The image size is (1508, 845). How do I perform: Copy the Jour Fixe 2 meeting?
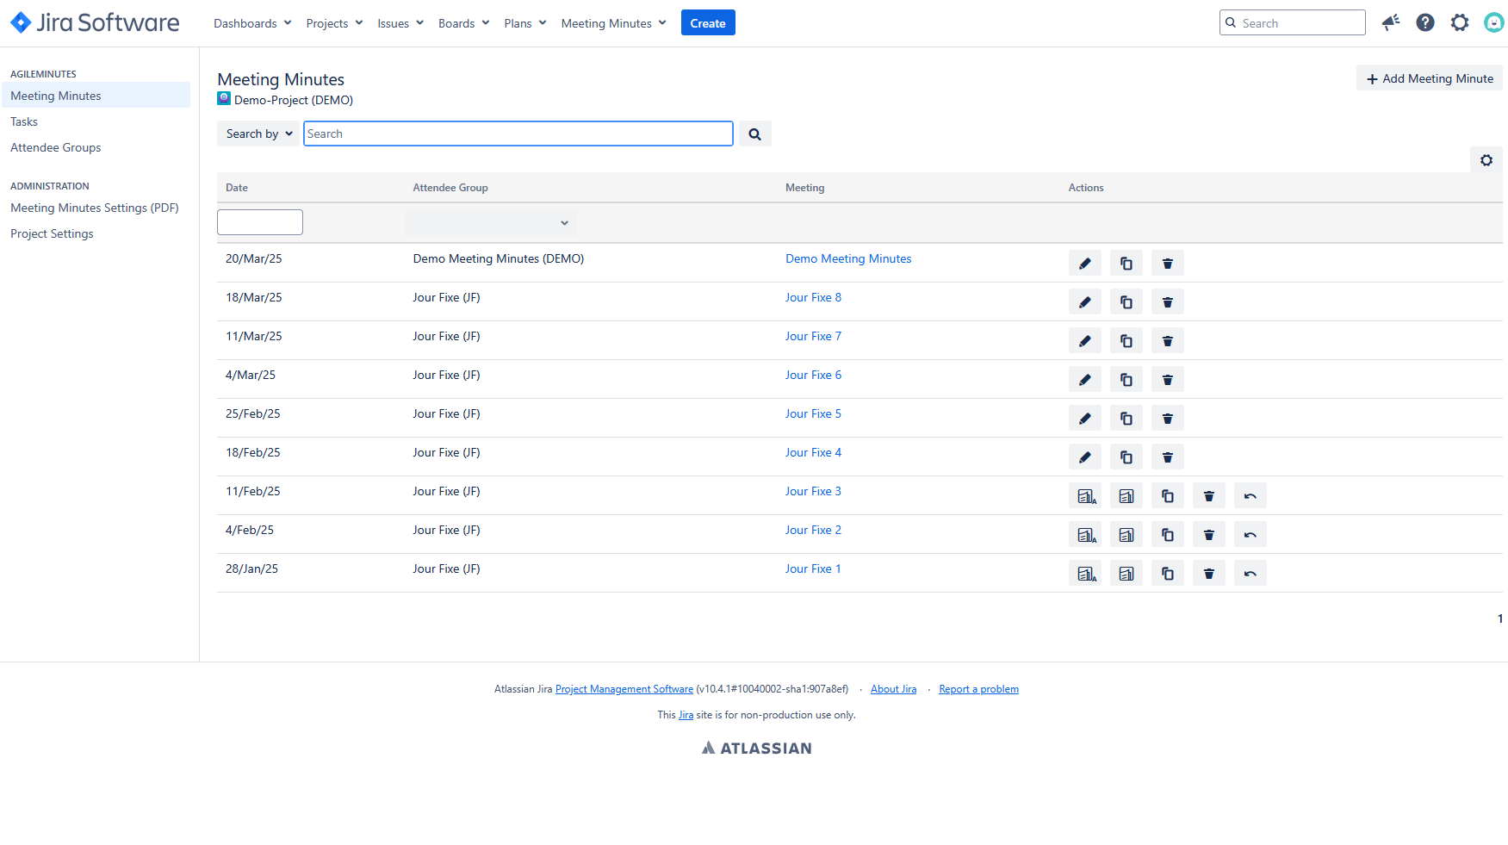click(1167, 535)
